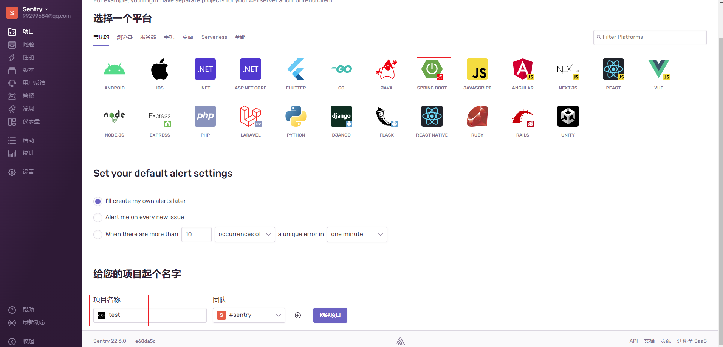
Task: Click the occurrence threshold field showing 10
Action: coord(197,235)
